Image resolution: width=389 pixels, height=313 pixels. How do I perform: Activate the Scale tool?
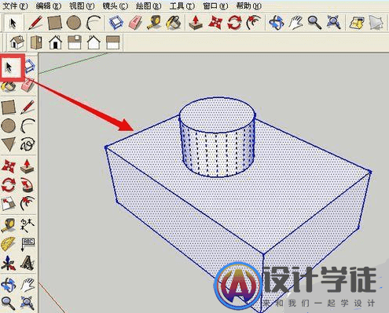9,204
